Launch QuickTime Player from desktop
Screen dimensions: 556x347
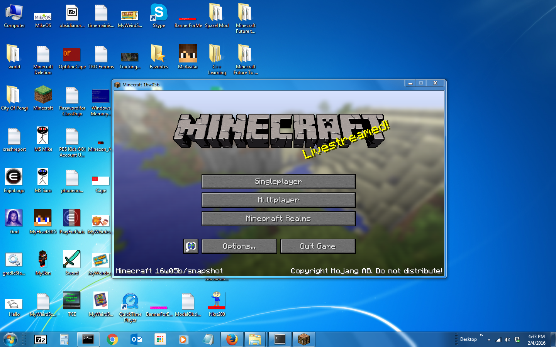click(130, 304)
